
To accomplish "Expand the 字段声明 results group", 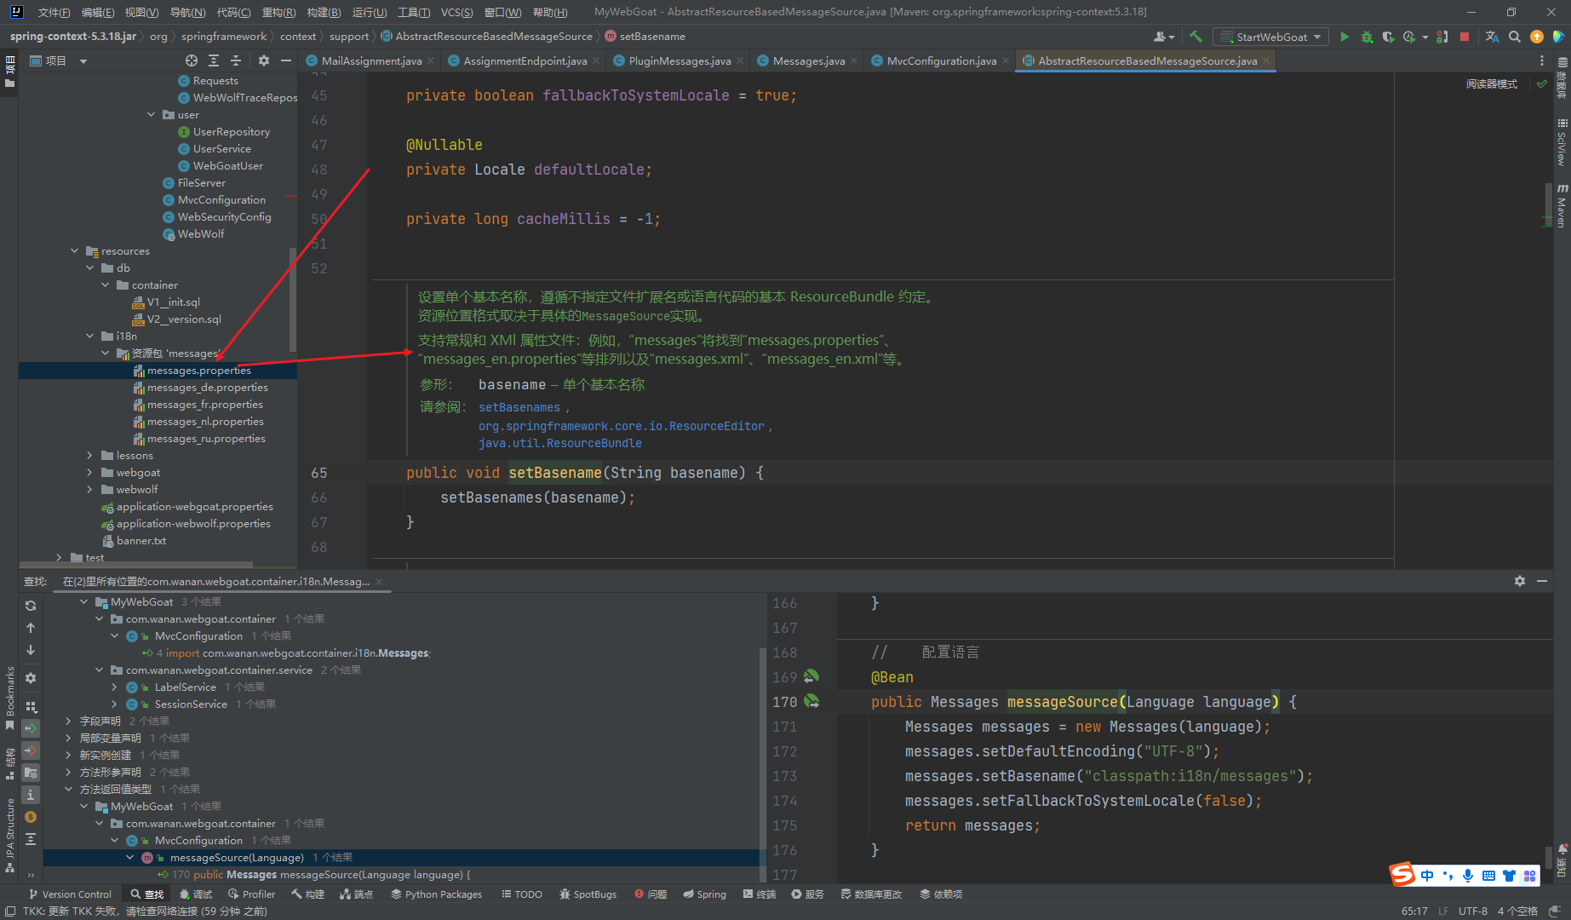I will click(x=69, y=722).
